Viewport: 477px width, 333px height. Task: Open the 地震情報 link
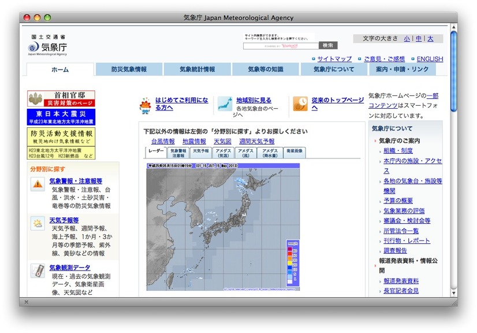194,142
